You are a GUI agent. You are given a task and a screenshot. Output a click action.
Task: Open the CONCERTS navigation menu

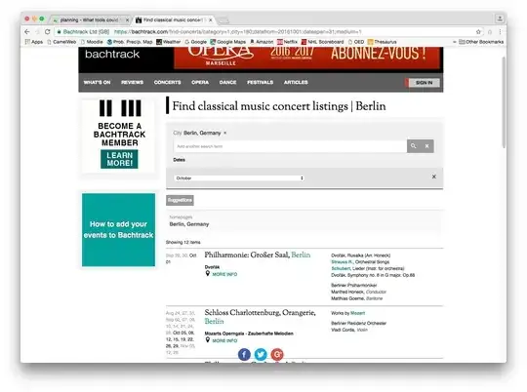168,82
